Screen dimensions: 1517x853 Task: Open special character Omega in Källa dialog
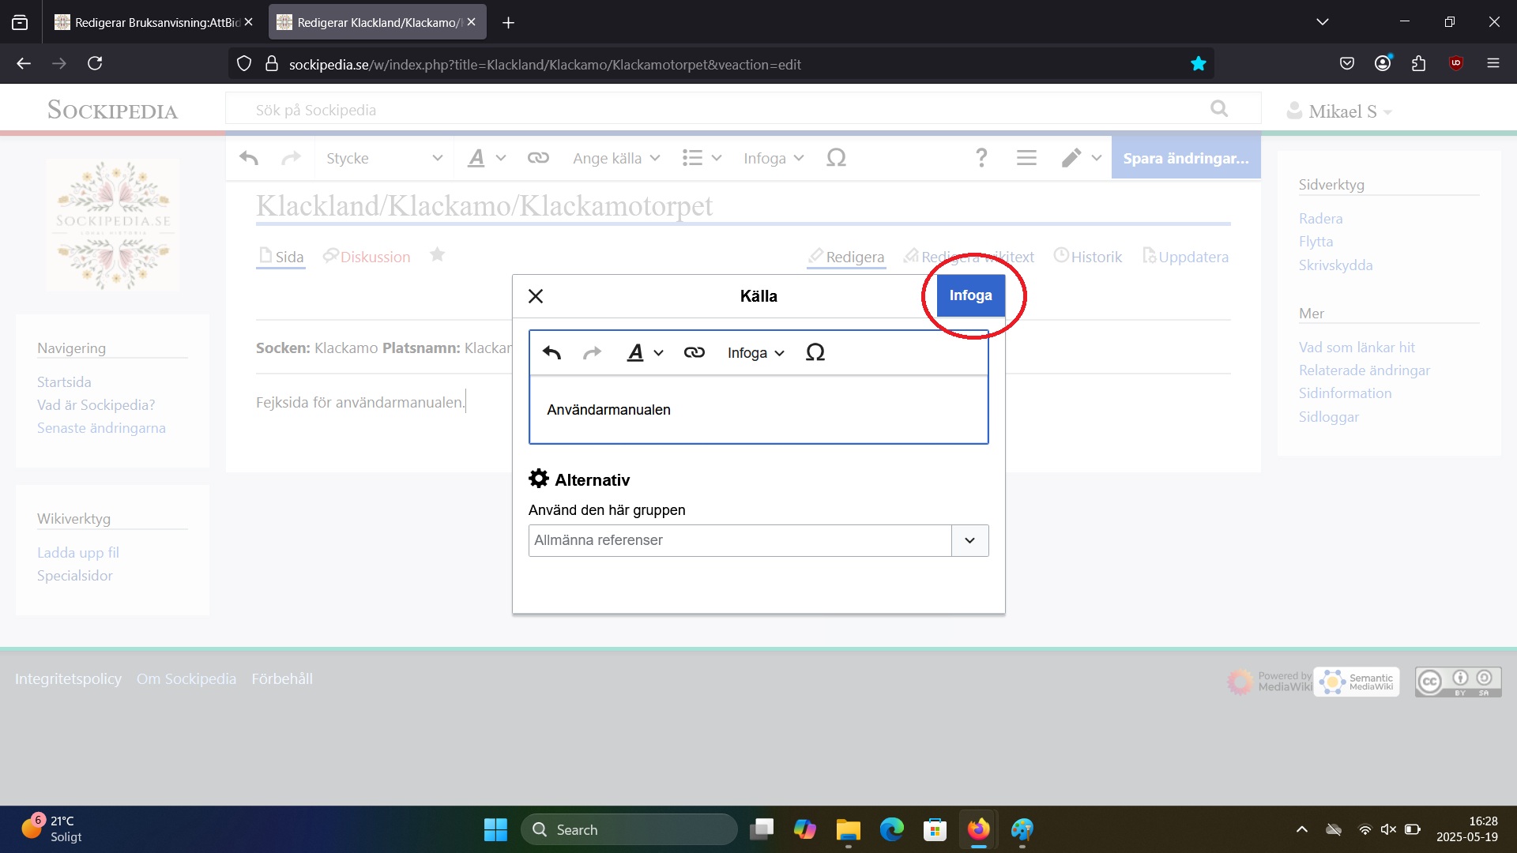[815, 352]
